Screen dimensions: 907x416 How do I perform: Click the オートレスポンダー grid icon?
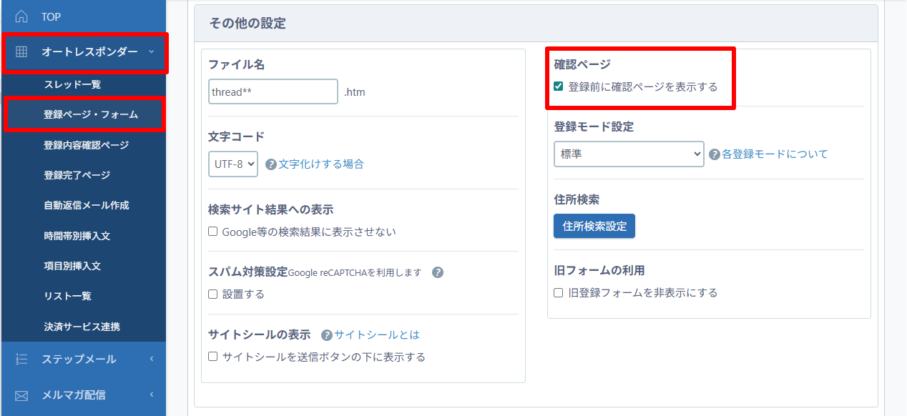pos(21,51)
